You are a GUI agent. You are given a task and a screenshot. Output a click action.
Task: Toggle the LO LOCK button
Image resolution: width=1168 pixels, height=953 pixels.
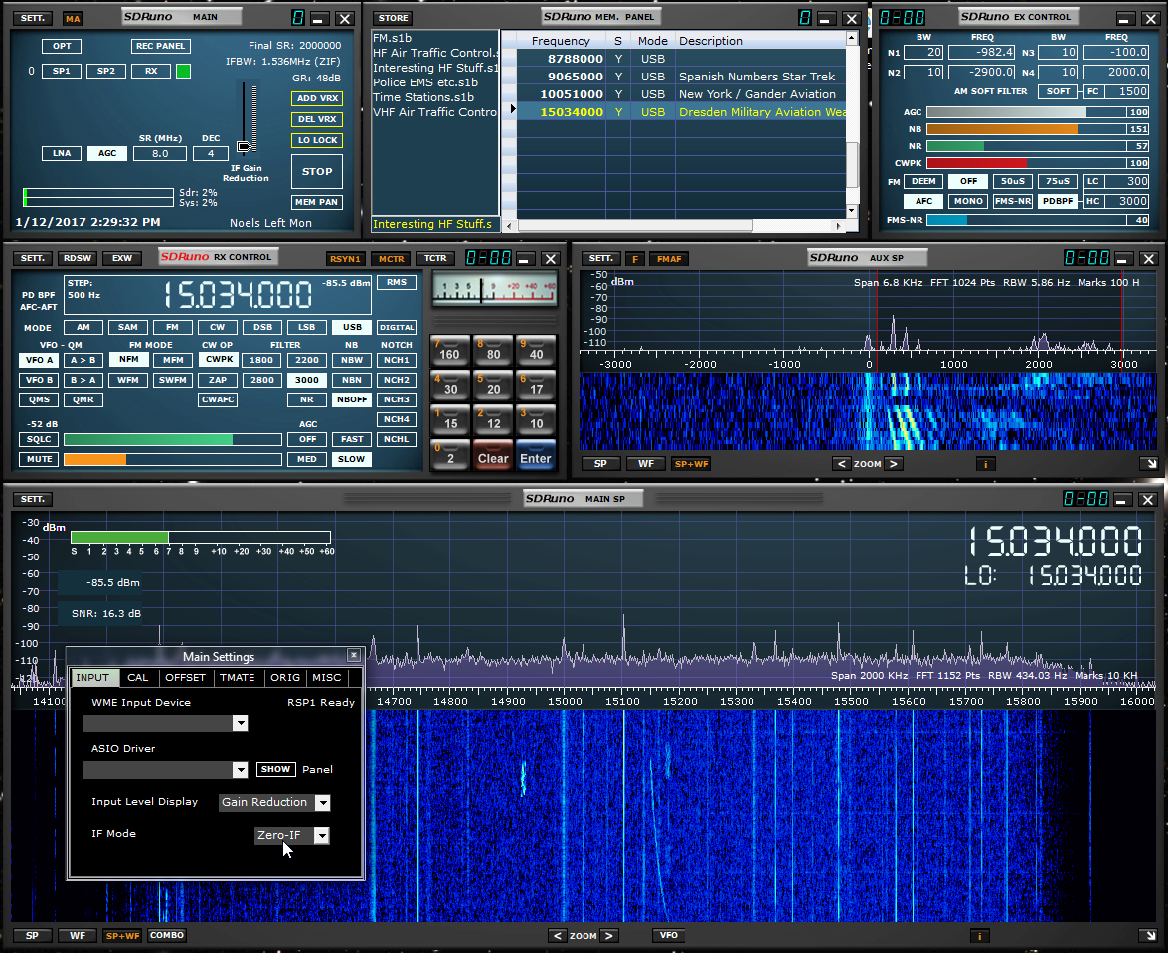click(x=317, y=140)
